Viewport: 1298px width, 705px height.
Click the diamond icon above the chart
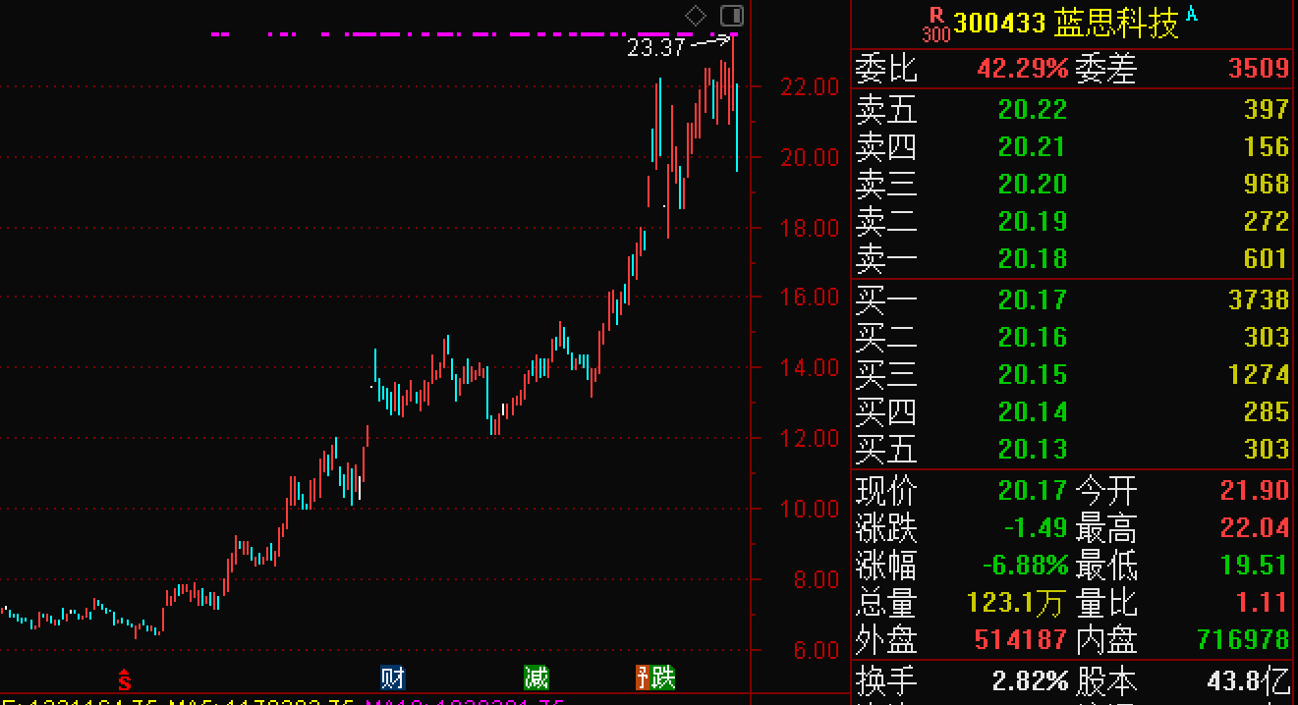(696, 16)
